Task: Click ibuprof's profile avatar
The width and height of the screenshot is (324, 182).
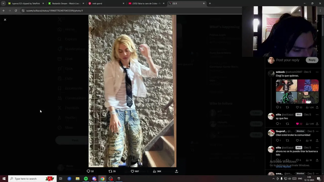Action: coord(271,133)
